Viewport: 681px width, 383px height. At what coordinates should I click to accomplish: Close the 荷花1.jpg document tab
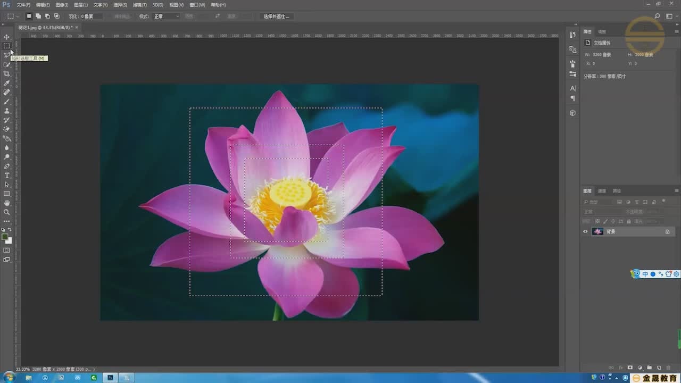77,27
